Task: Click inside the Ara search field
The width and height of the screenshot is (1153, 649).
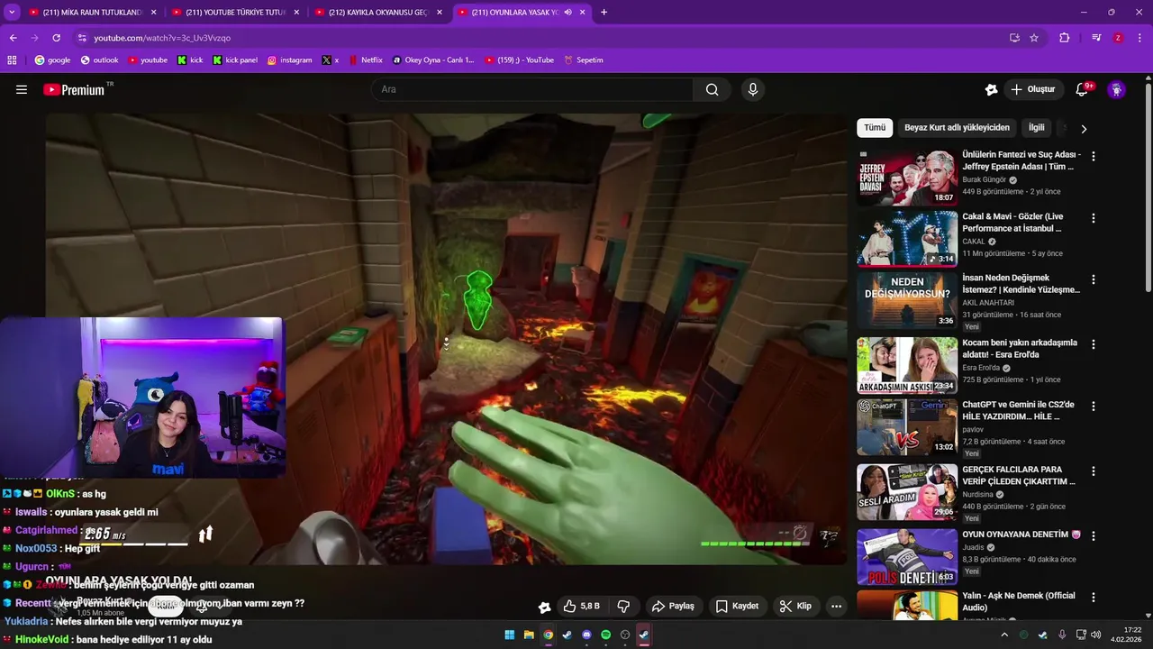Action: tap(532, 89)
